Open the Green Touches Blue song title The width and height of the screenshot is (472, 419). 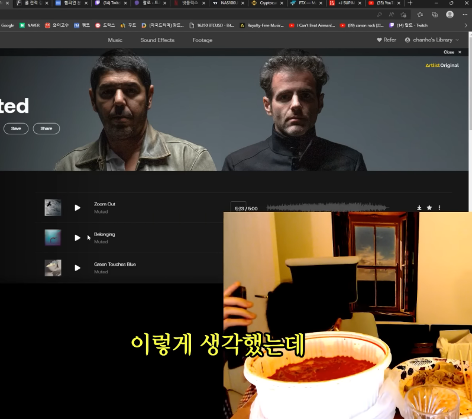[x=115, y=264]
